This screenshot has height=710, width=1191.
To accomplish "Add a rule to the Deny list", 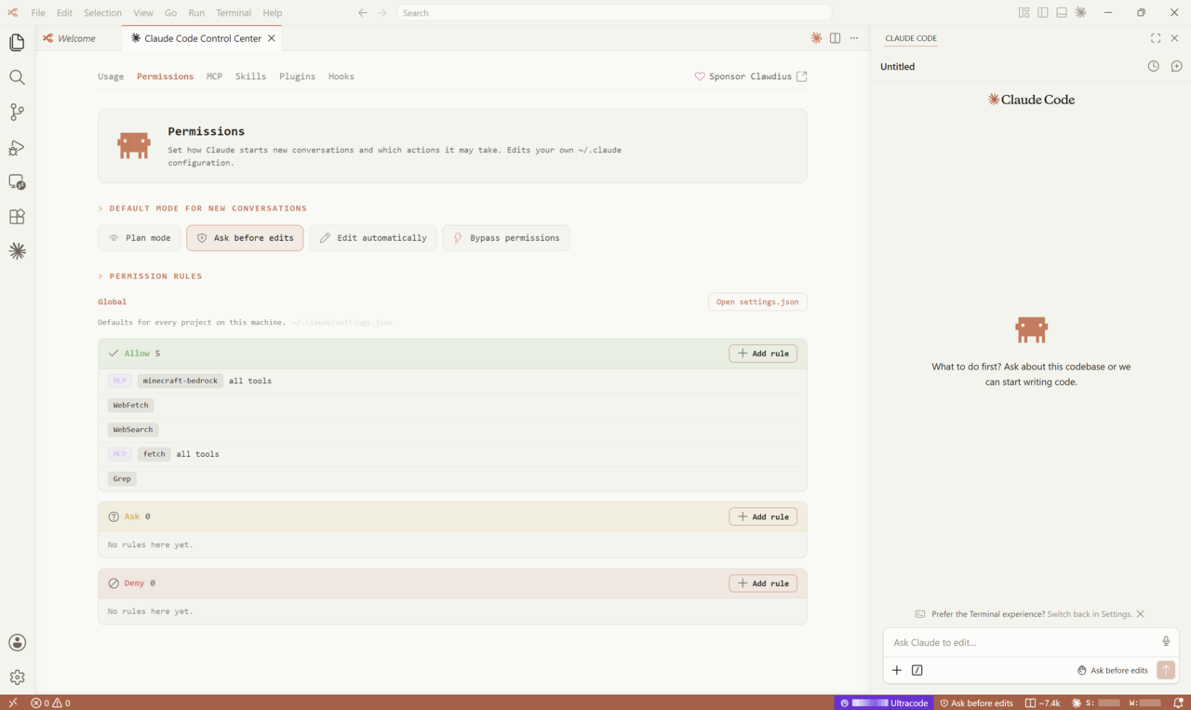I will coord(763,583).
